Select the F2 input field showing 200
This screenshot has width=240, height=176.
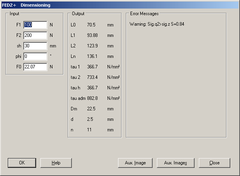tap(35, 35)
